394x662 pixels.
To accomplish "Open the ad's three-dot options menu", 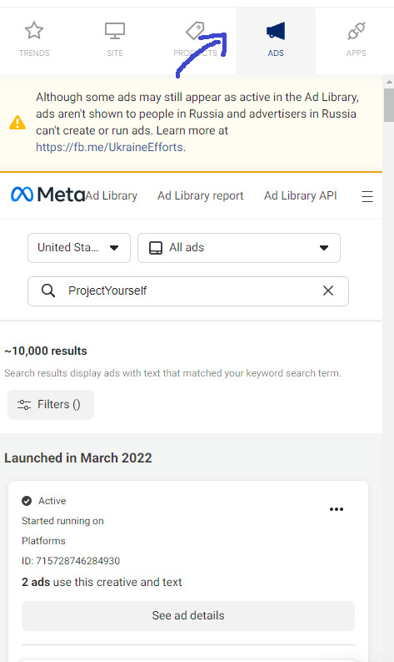I will 337,509.
